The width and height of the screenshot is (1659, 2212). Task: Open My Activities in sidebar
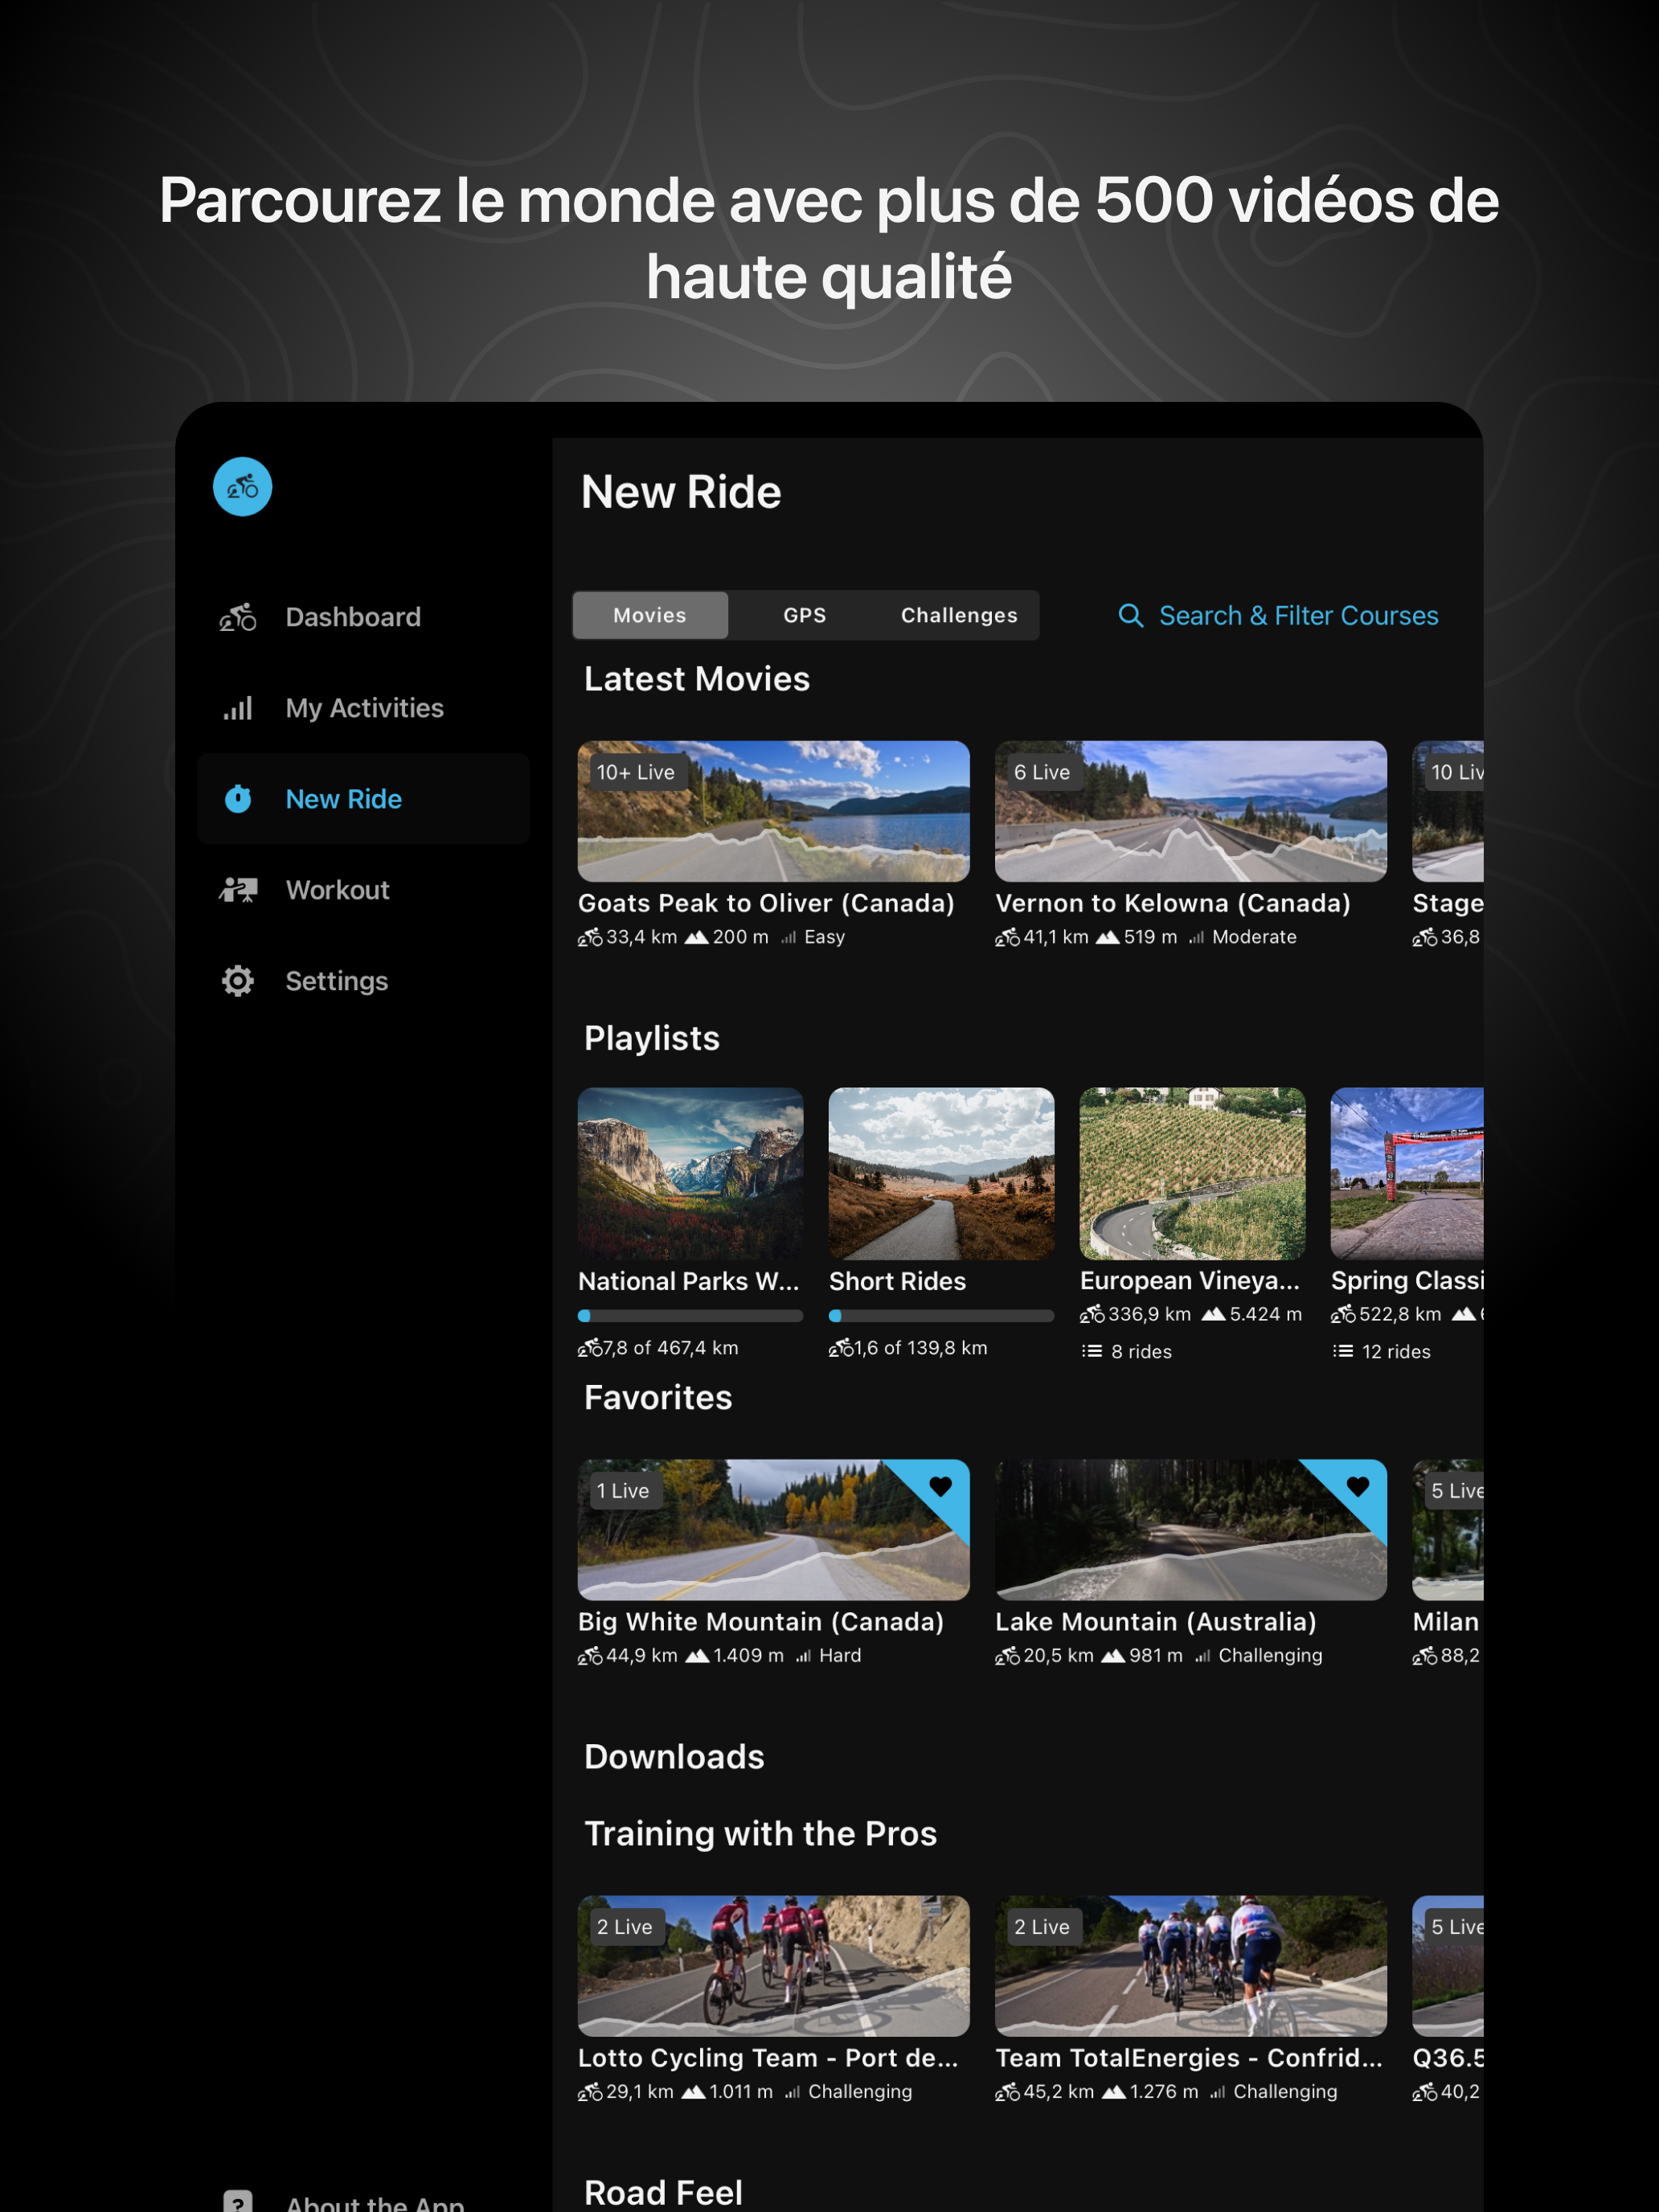(x=364, y=708)
